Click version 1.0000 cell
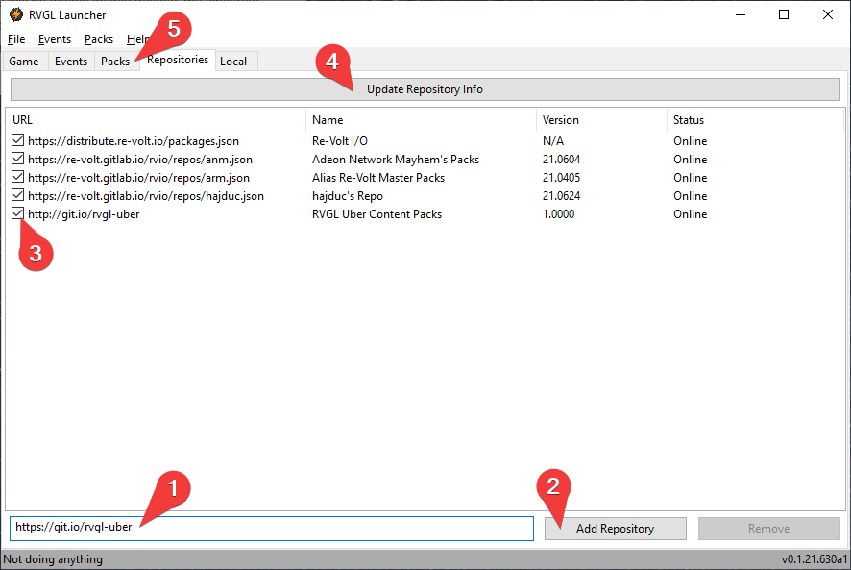Image resolution: width=851 pixels, height=570 pixels. 558,214
